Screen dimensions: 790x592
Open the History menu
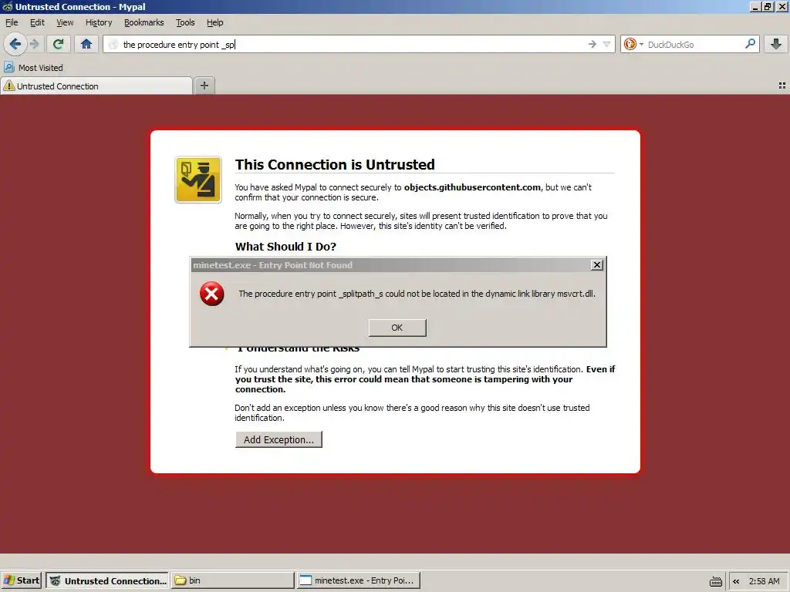pyautogui.click(x=99, y=22)
